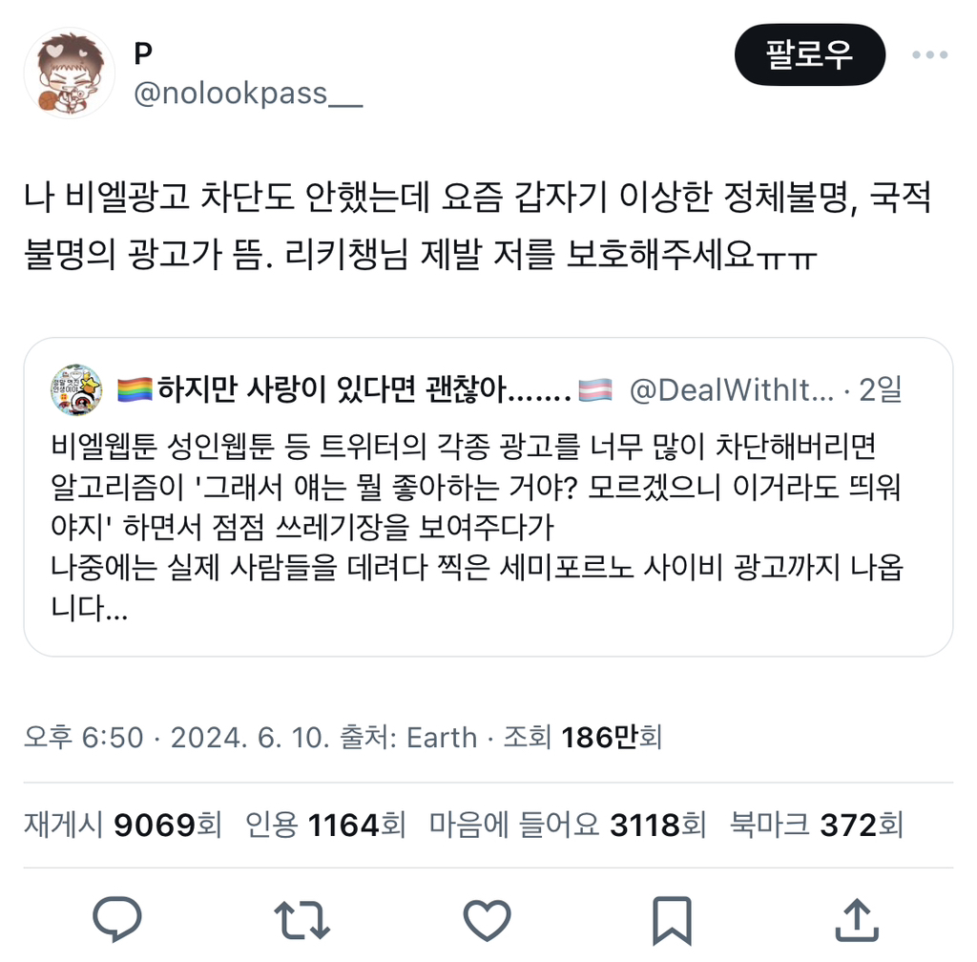Open the @DealWithIt quoted handle
The height and width of the screenshot is (962, 977).
[x=732, y=390]
